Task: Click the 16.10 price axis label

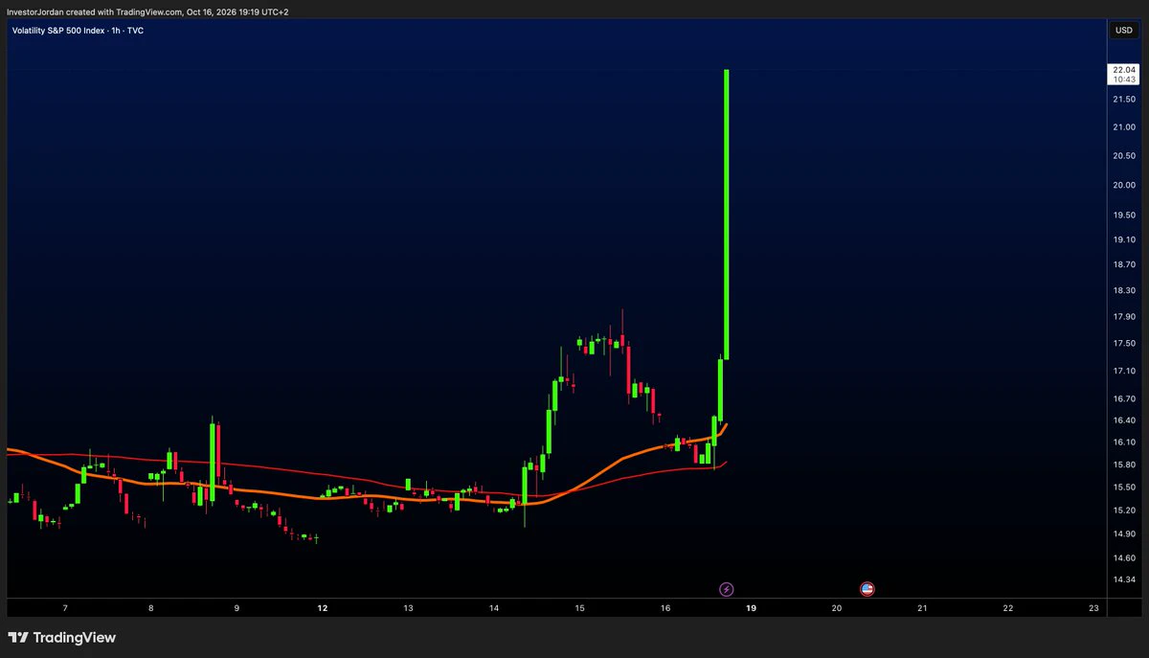Action: 1124,442
